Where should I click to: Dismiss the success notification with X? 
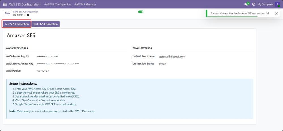pyautogui.click(x=276, y=13)
